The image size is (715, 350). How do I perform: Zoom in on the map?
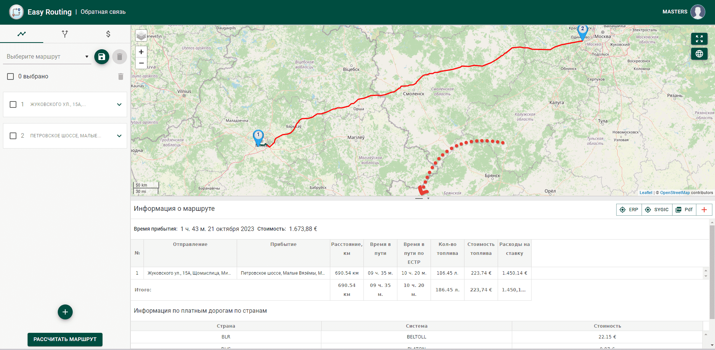[x=141, y=52]
